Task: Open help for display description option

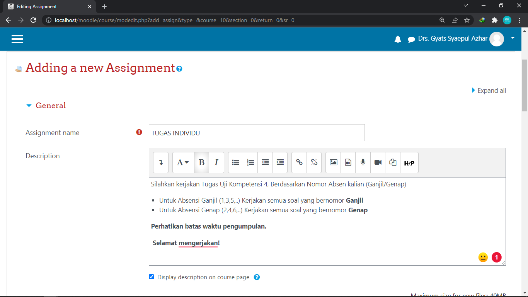Action: (x=257, y=277)
